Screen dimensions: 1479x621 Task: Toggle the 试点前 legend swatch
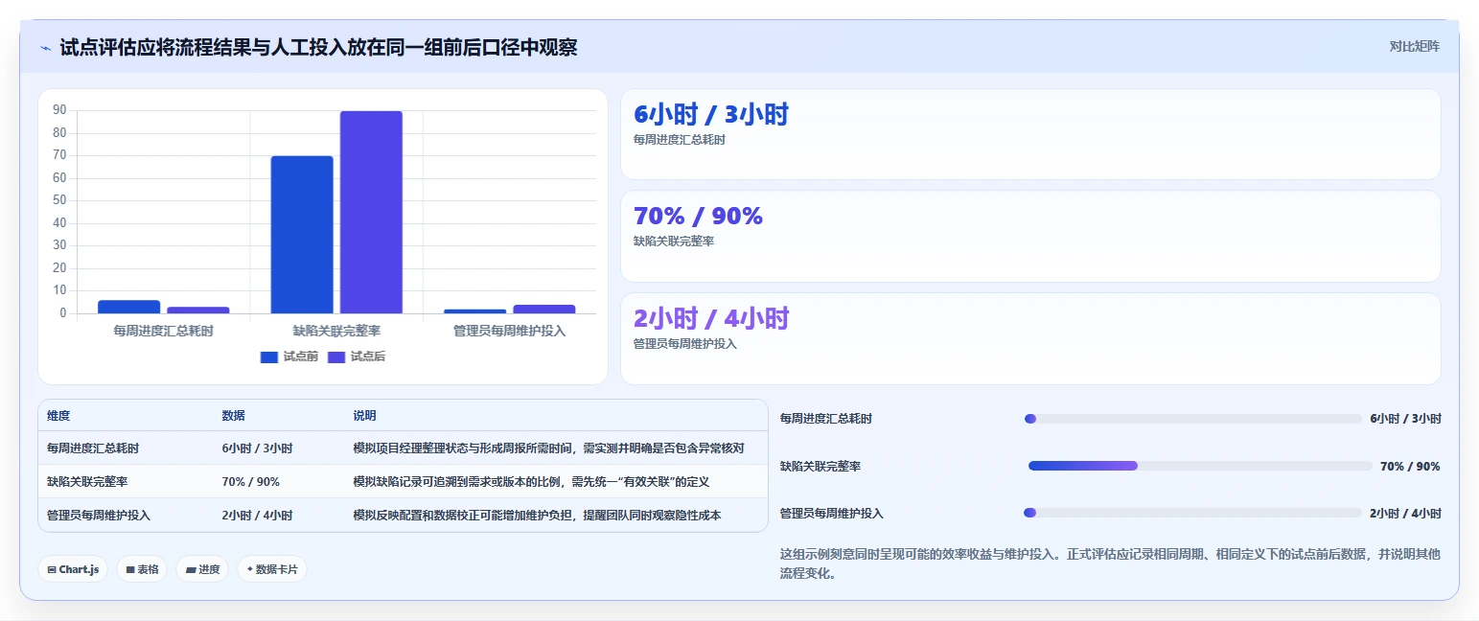269,356
